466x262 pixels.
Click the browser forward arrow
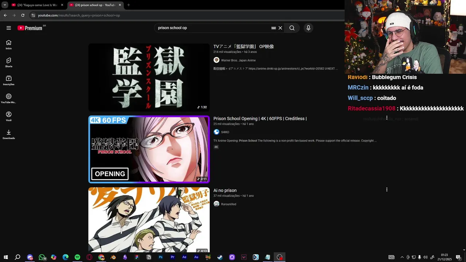pos(14,15)
